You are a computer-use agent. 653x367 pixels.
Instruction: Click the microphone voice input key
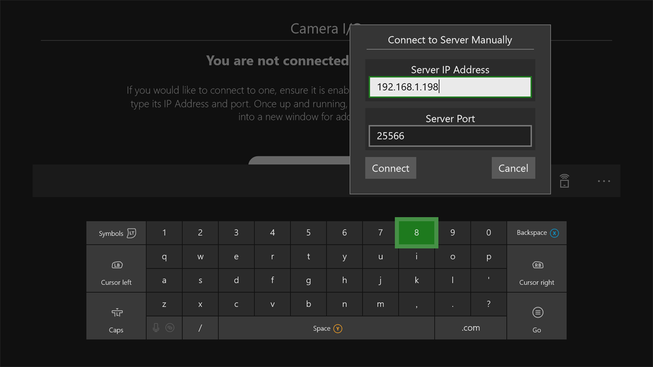click(x=156, y=328)
